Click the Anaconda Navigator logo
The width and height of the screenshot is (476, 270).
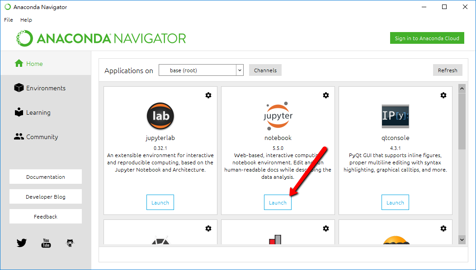tap(101, 38)
